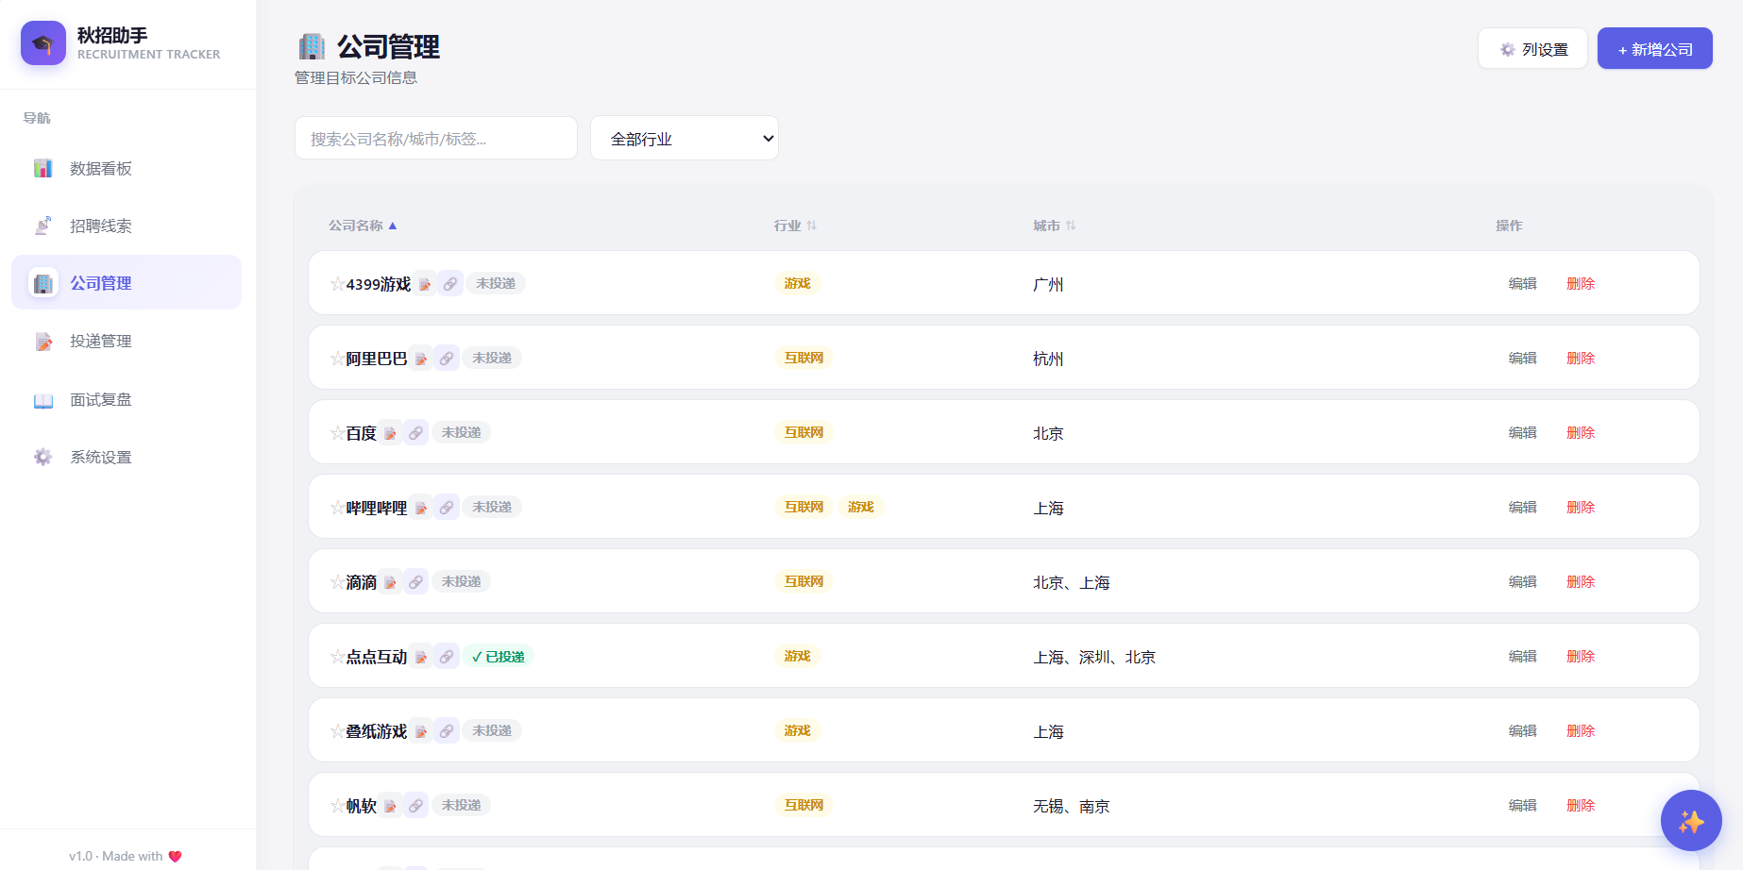Screen dimensions: 1743x870
Task: Click the memo icon beside 叠纸游戏
Action: click(x=421, y=731)
